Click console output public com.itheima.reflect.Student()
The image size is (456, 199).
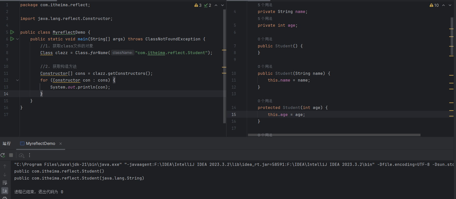click(59, 171)
